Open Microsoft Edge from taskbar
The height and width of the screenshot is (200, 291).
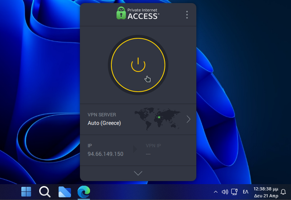tap(84, 192)
